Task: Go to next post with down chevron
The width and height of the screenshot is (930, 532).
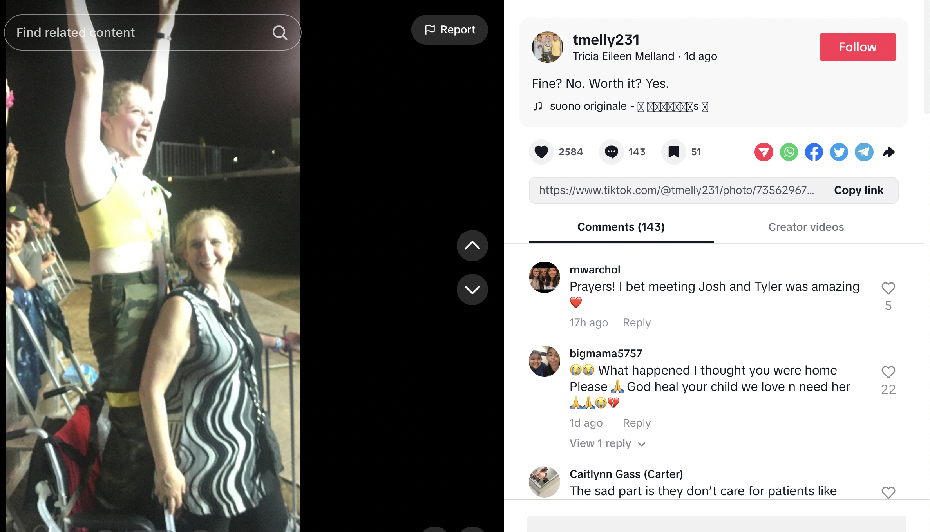Action: (472, 290)
